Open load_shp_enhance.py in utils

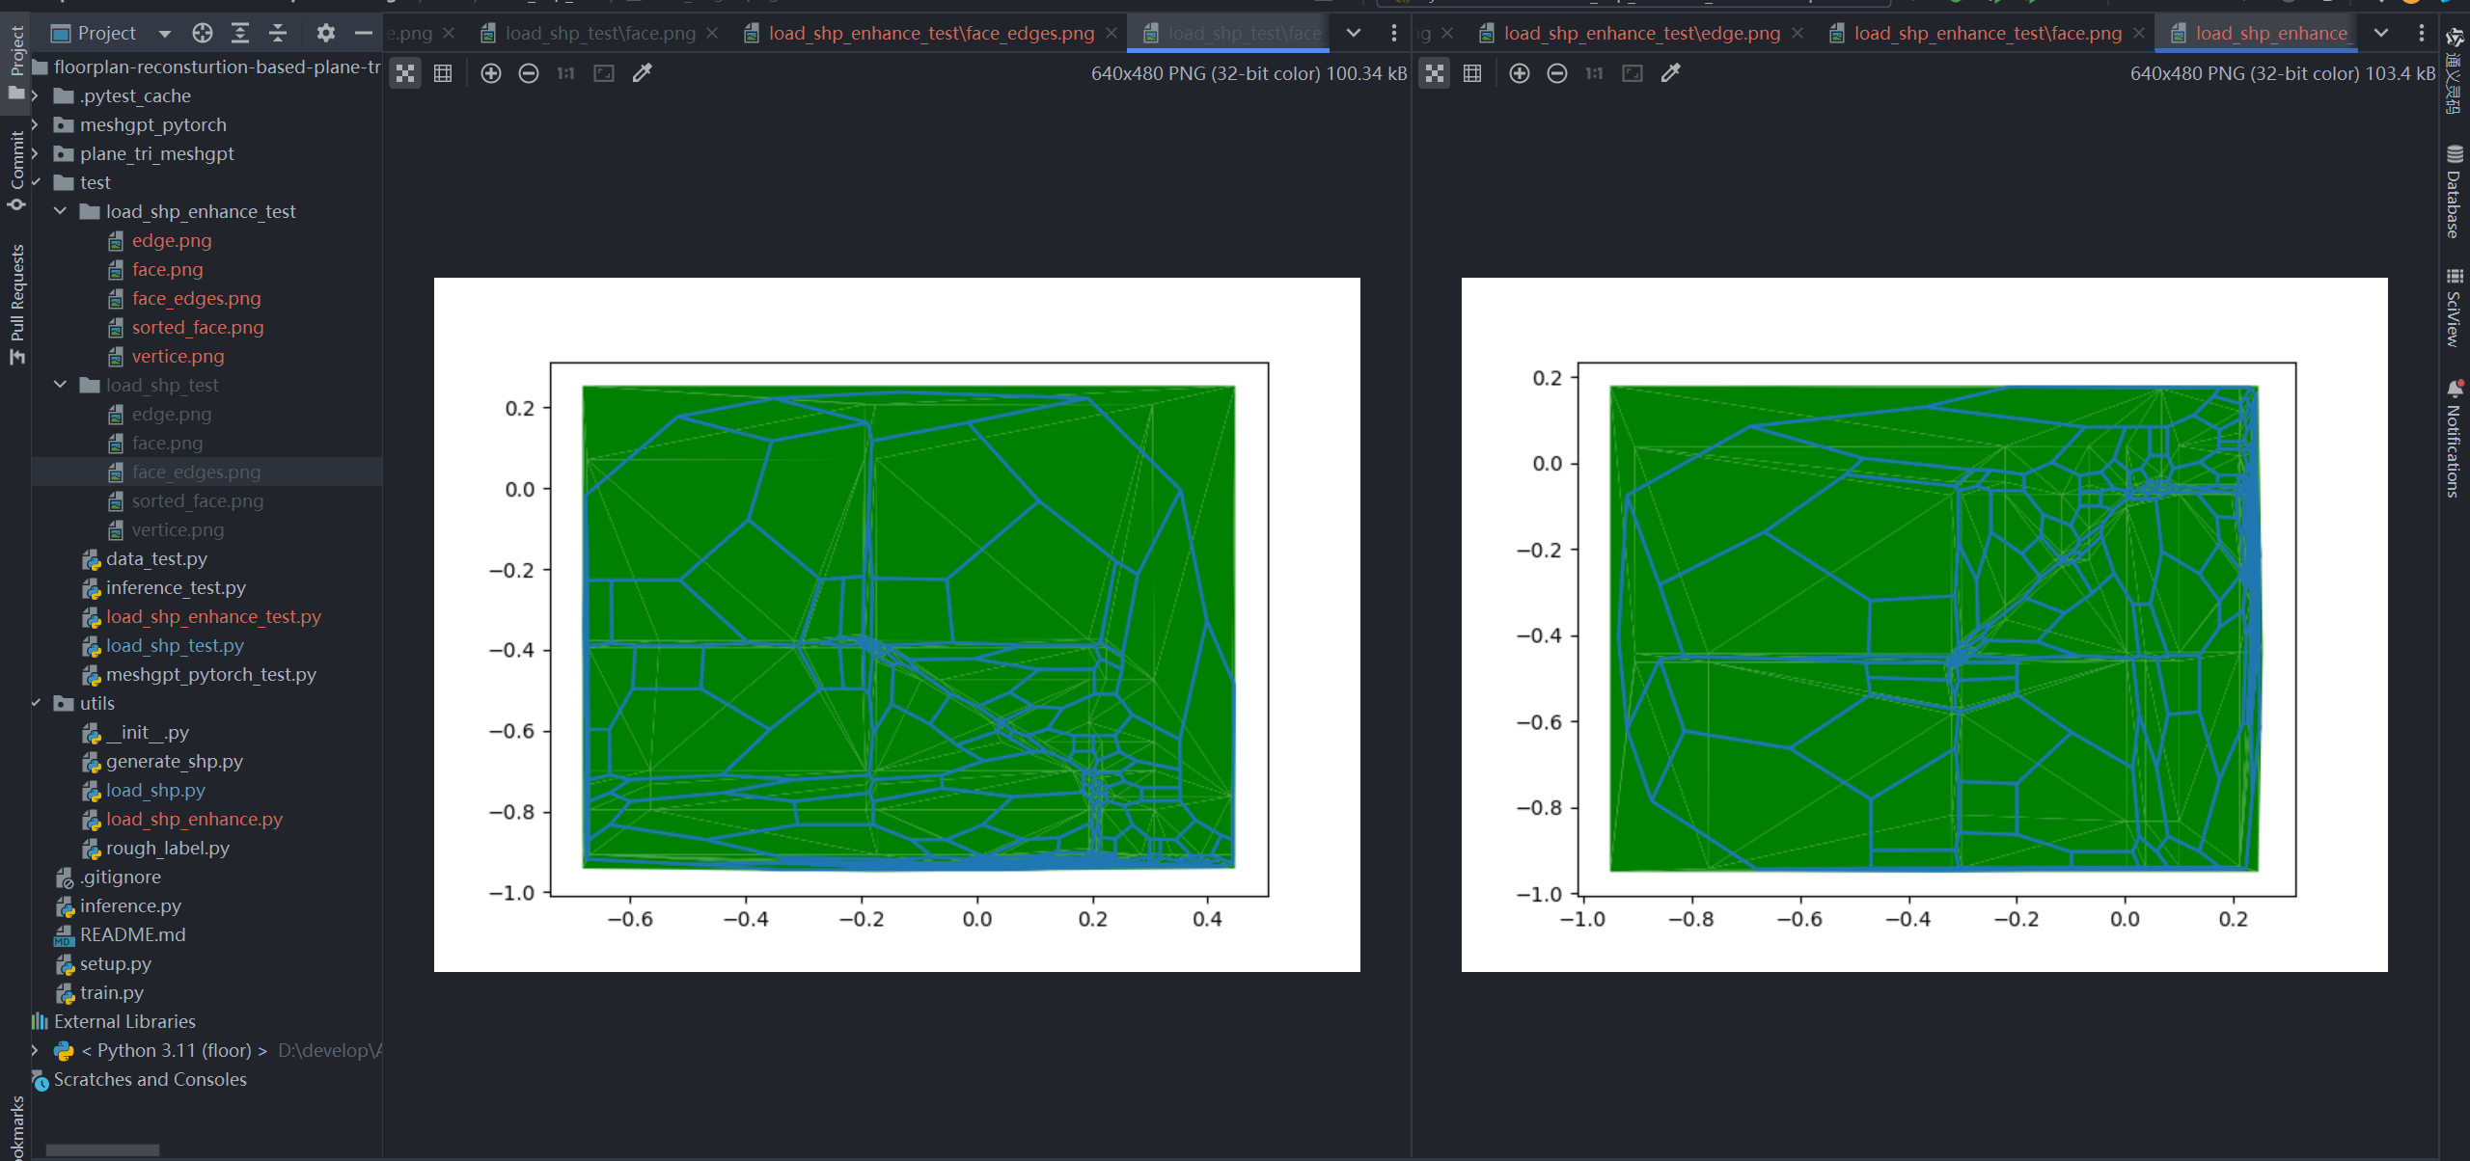pos(194,819)
